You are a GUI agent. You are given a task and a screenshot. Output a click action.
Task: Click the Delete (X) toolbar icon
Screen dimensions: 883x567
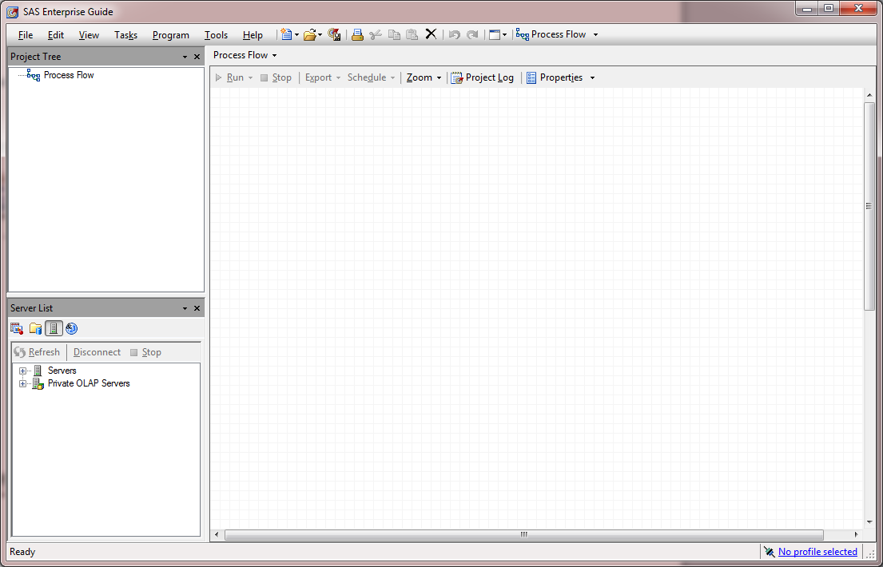click(x=431, y=34)
